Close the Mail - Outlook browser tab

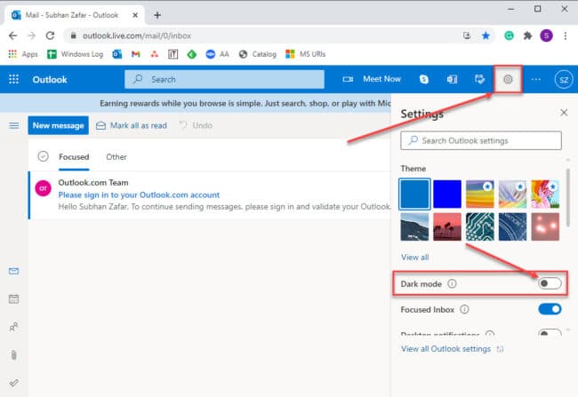coord(135,15)
